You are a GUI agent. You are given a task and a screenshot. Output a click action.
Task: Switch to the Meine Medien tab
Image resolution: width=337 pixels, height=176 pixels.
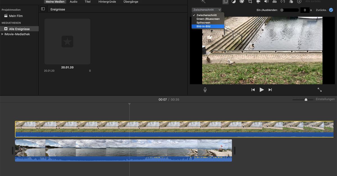pos(55,2)
